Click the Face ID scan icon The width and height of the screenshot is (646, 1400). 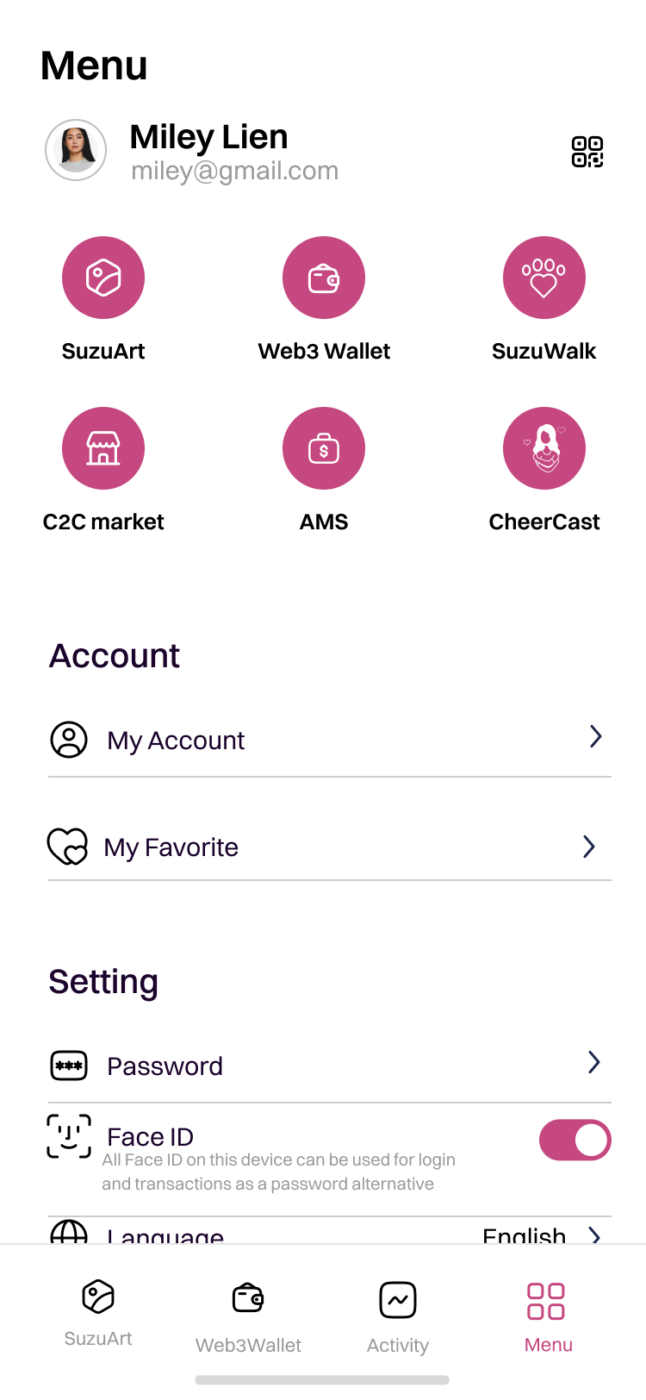coord(69,1136)
